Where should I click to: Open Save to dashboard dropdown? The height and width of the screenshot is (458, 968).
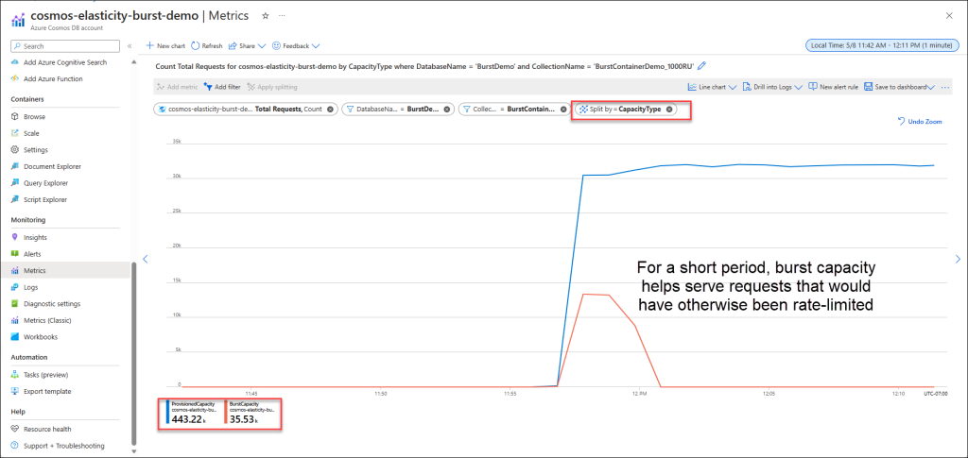tap(900, 87)
